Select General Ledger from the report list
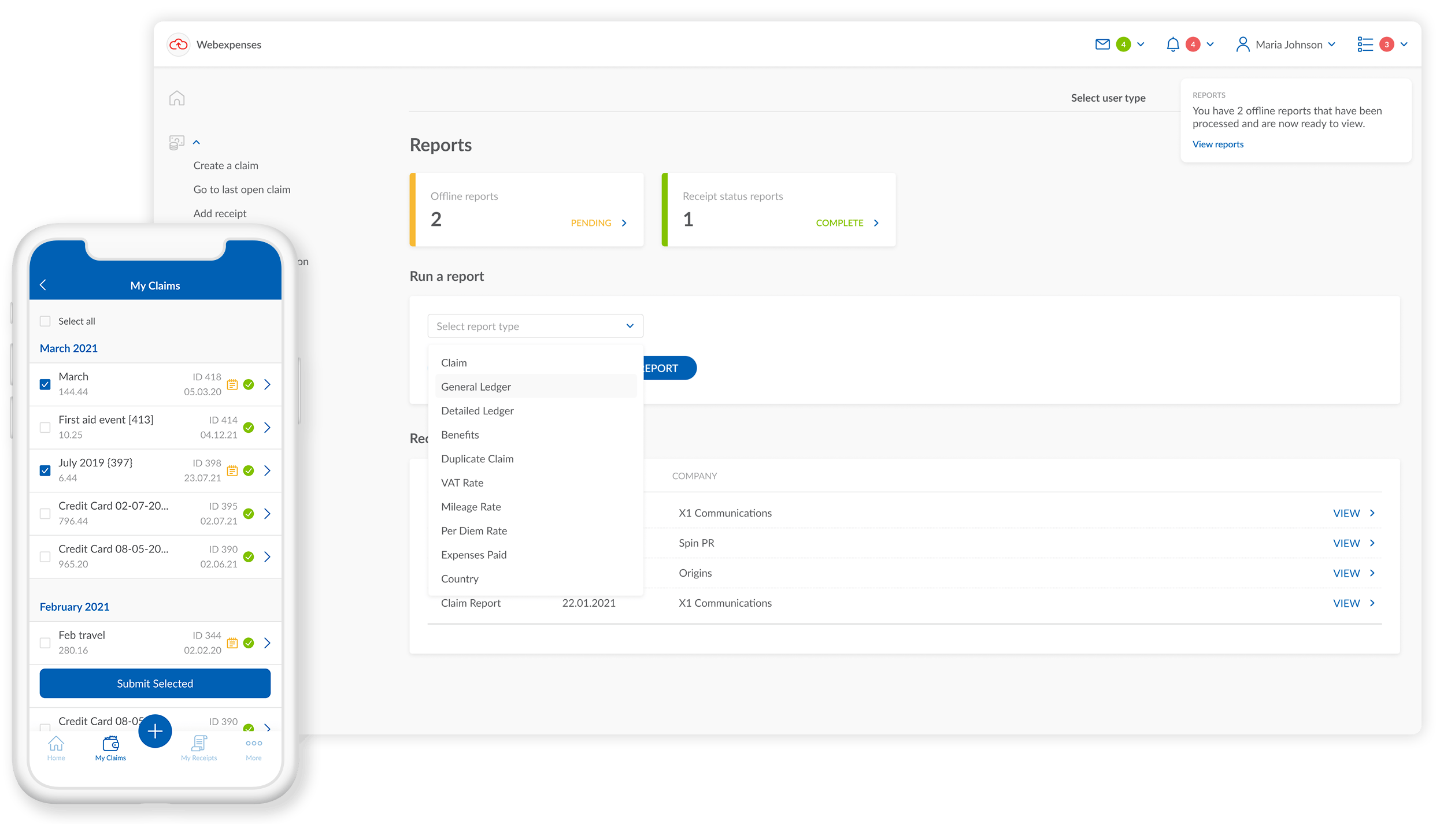 (x=476, y=387)
